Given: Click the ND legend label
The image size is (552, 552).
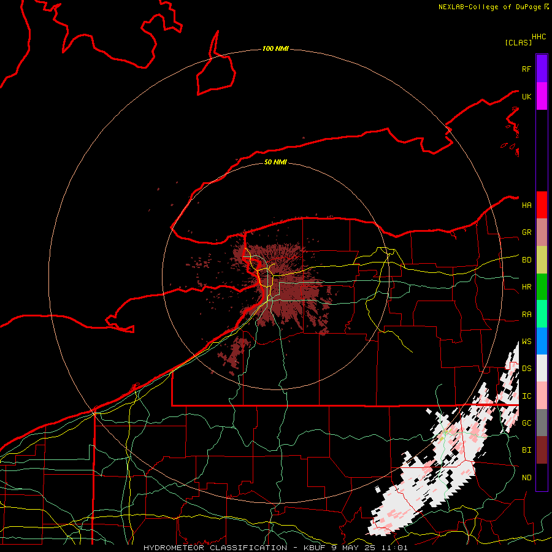Looking at the screenshot, I should [x=526, y=478].
